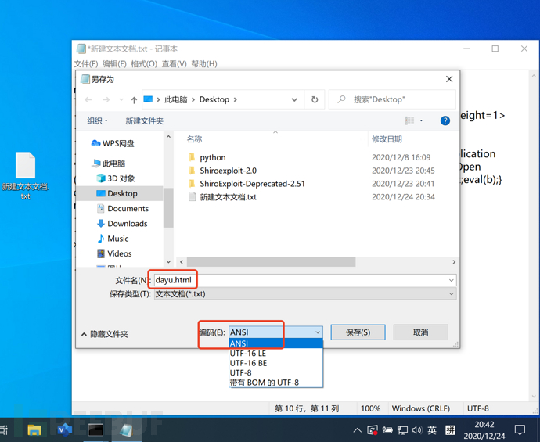Click the volume speaker tray icon
This screenshot has width=540, height=442.
tap(416, 430)
